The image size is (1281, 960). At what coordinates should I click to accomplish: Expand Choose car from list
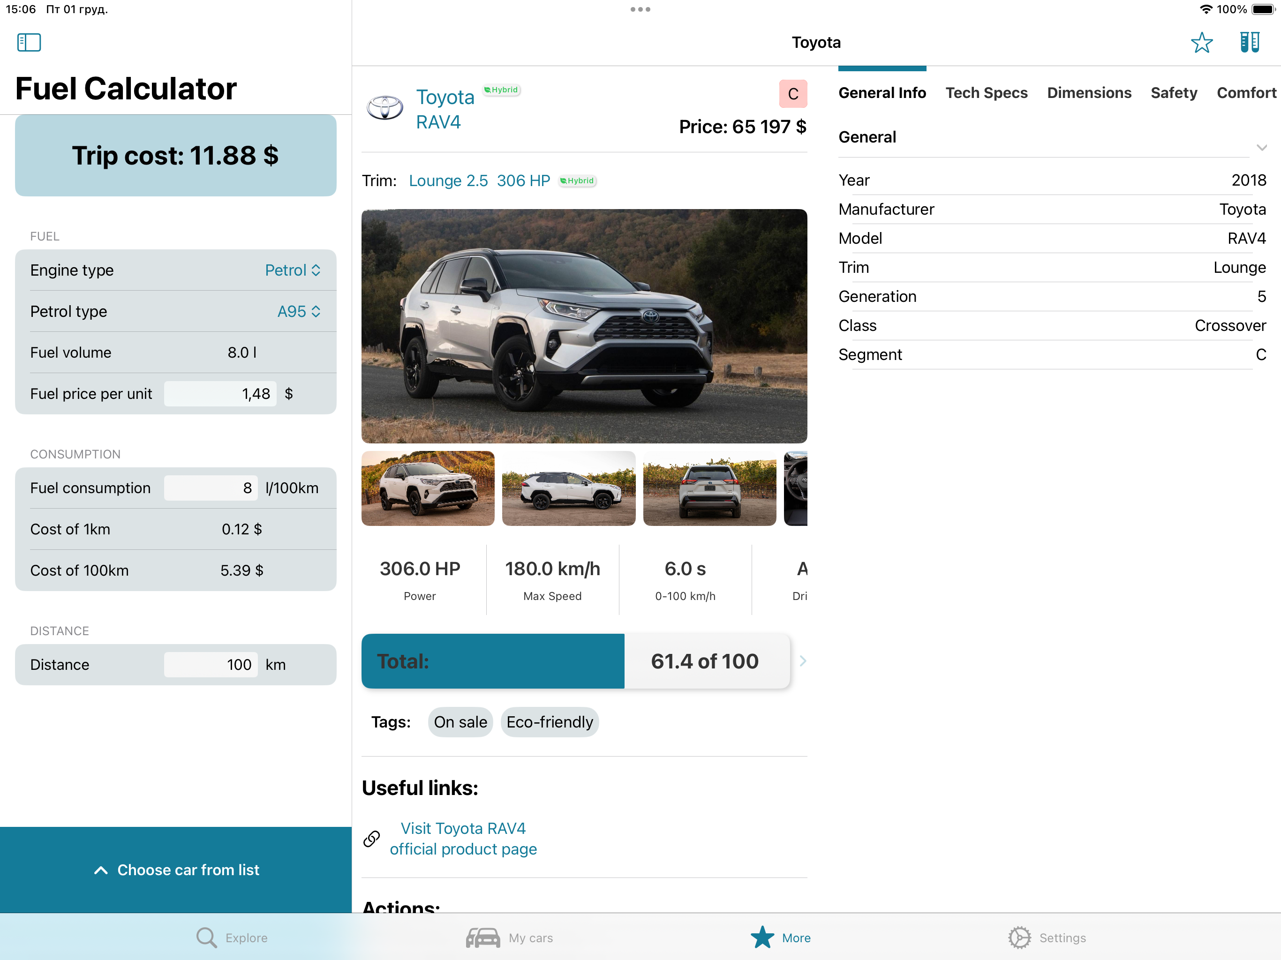pyautogui.click(x=176, y=870)
